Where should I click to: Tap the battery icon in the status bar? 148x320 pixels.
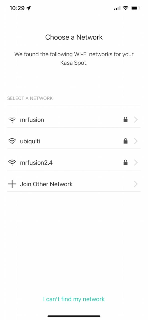(135, 8)
